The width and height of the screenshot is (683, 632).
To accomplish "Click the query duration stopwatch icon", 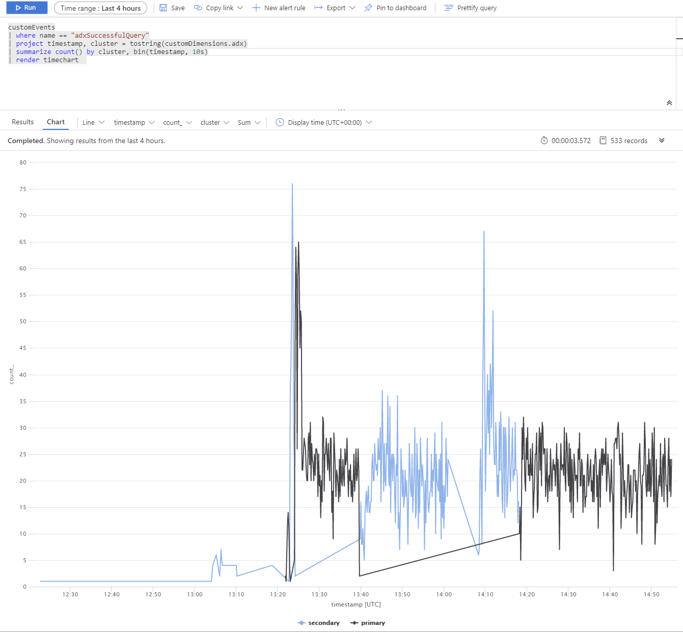I will [x=544, y=140].
